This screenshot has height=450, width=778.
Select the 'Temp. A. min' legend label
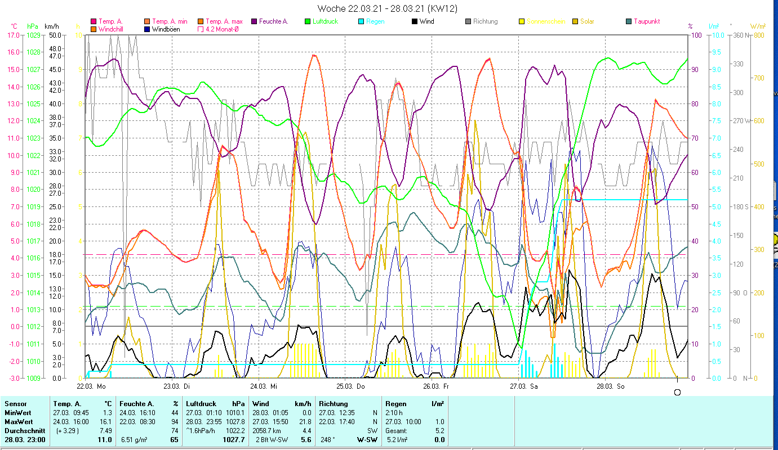(x=170, y=21)
